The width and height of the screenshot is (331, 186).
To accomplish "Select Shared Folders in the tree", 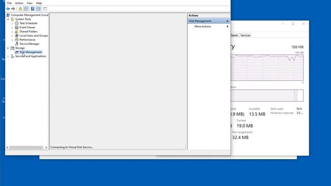I will [x=28, y=32].
